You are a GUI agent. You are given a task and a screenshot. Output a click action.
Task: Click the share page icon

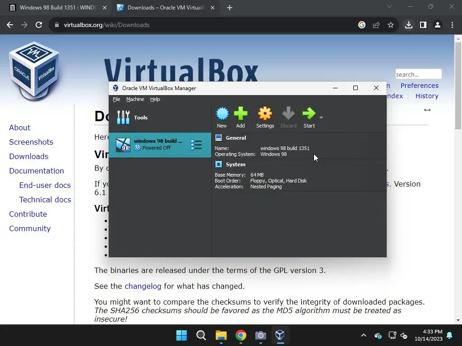pos(376,25)
